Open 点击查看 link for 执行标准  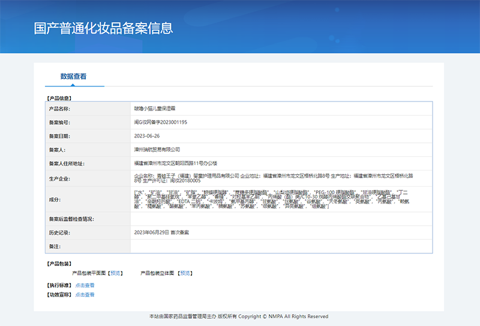(85, 285)
